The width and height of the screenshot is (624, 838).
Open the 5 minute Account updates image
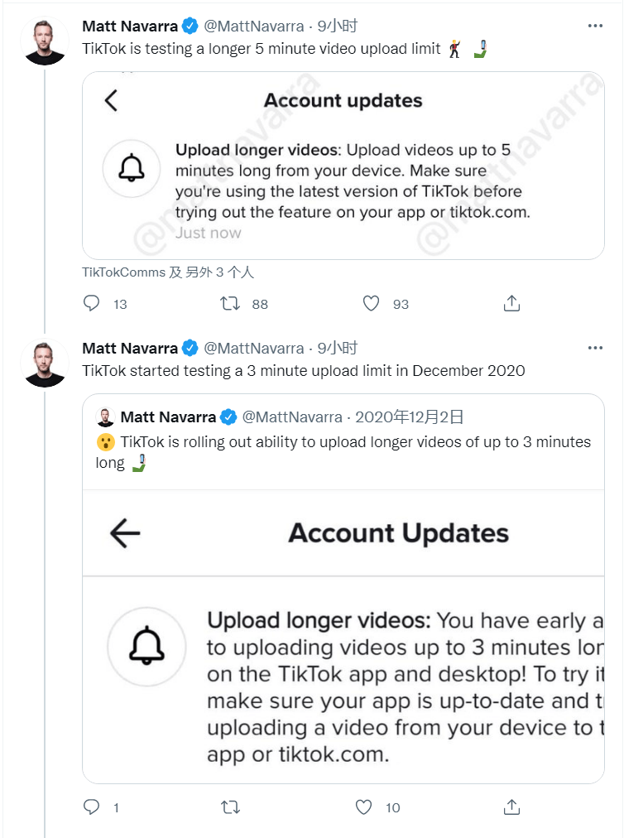pos(343,166)
